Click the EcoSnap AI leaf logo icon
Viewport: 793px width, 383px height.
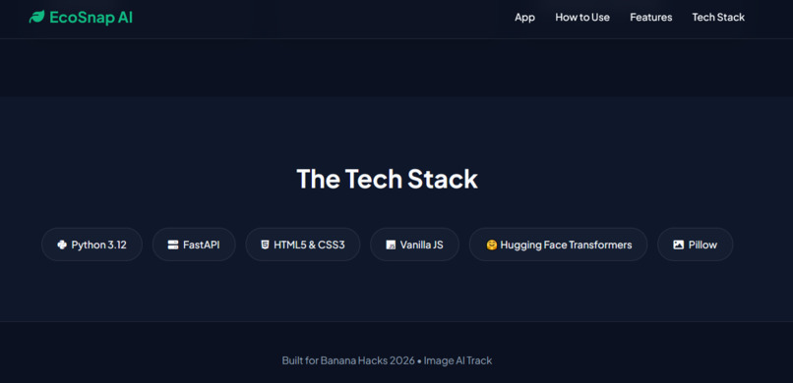(x=37, y=17)
